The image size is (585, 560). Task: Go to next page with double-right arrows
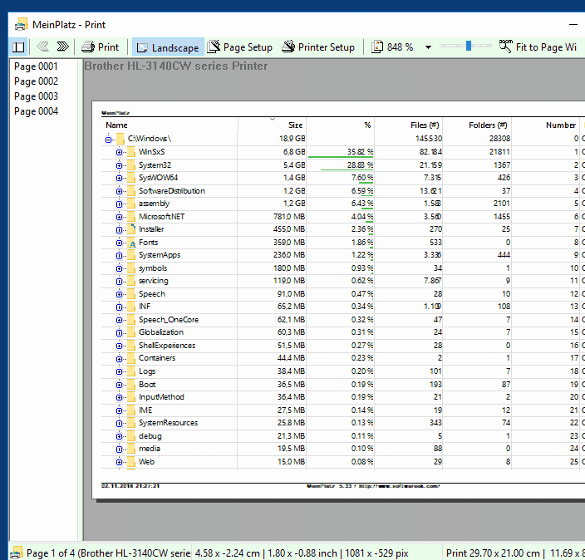coord(62,47)
